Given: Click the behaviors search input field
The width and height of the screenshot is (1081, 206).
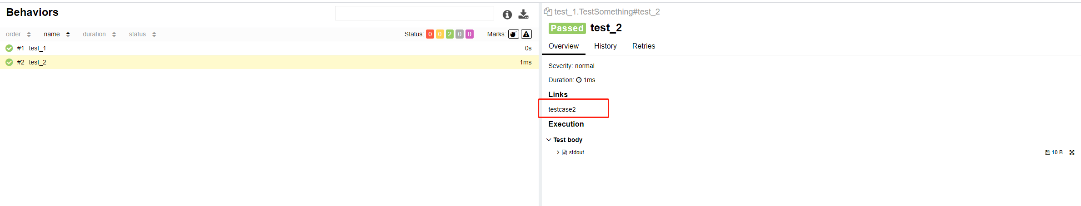Looking at the screenshot, I should 415,13.
